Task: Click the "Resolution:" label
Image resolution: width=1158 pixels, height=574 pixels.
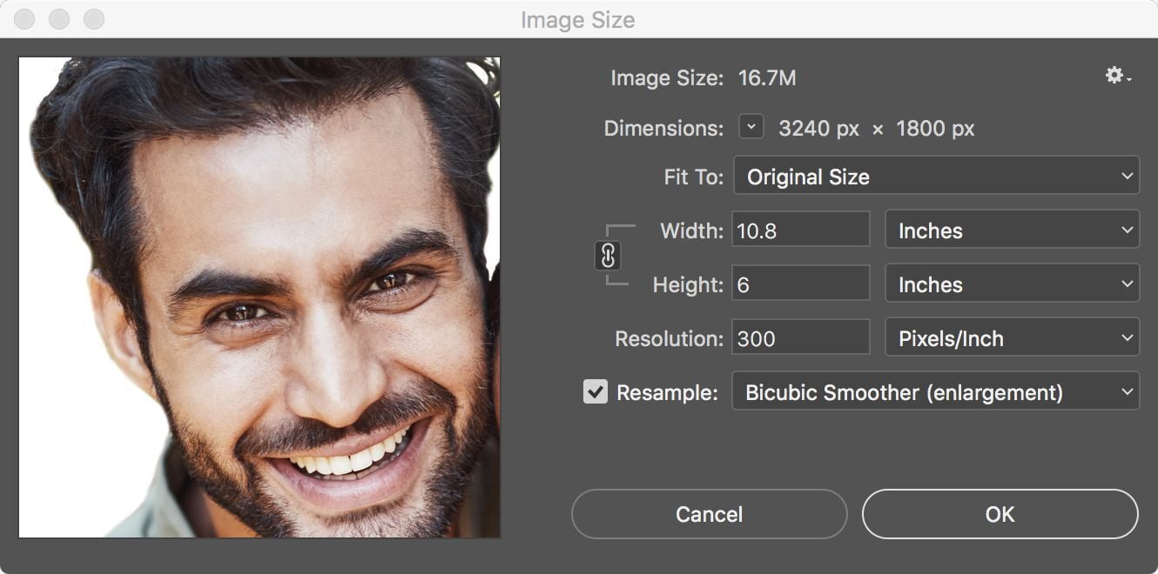Action: pyautogui.click(x=669, y=338)
